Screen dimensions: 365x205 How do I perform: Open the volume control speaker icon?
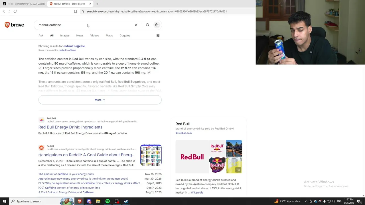(x=334, y=201)
